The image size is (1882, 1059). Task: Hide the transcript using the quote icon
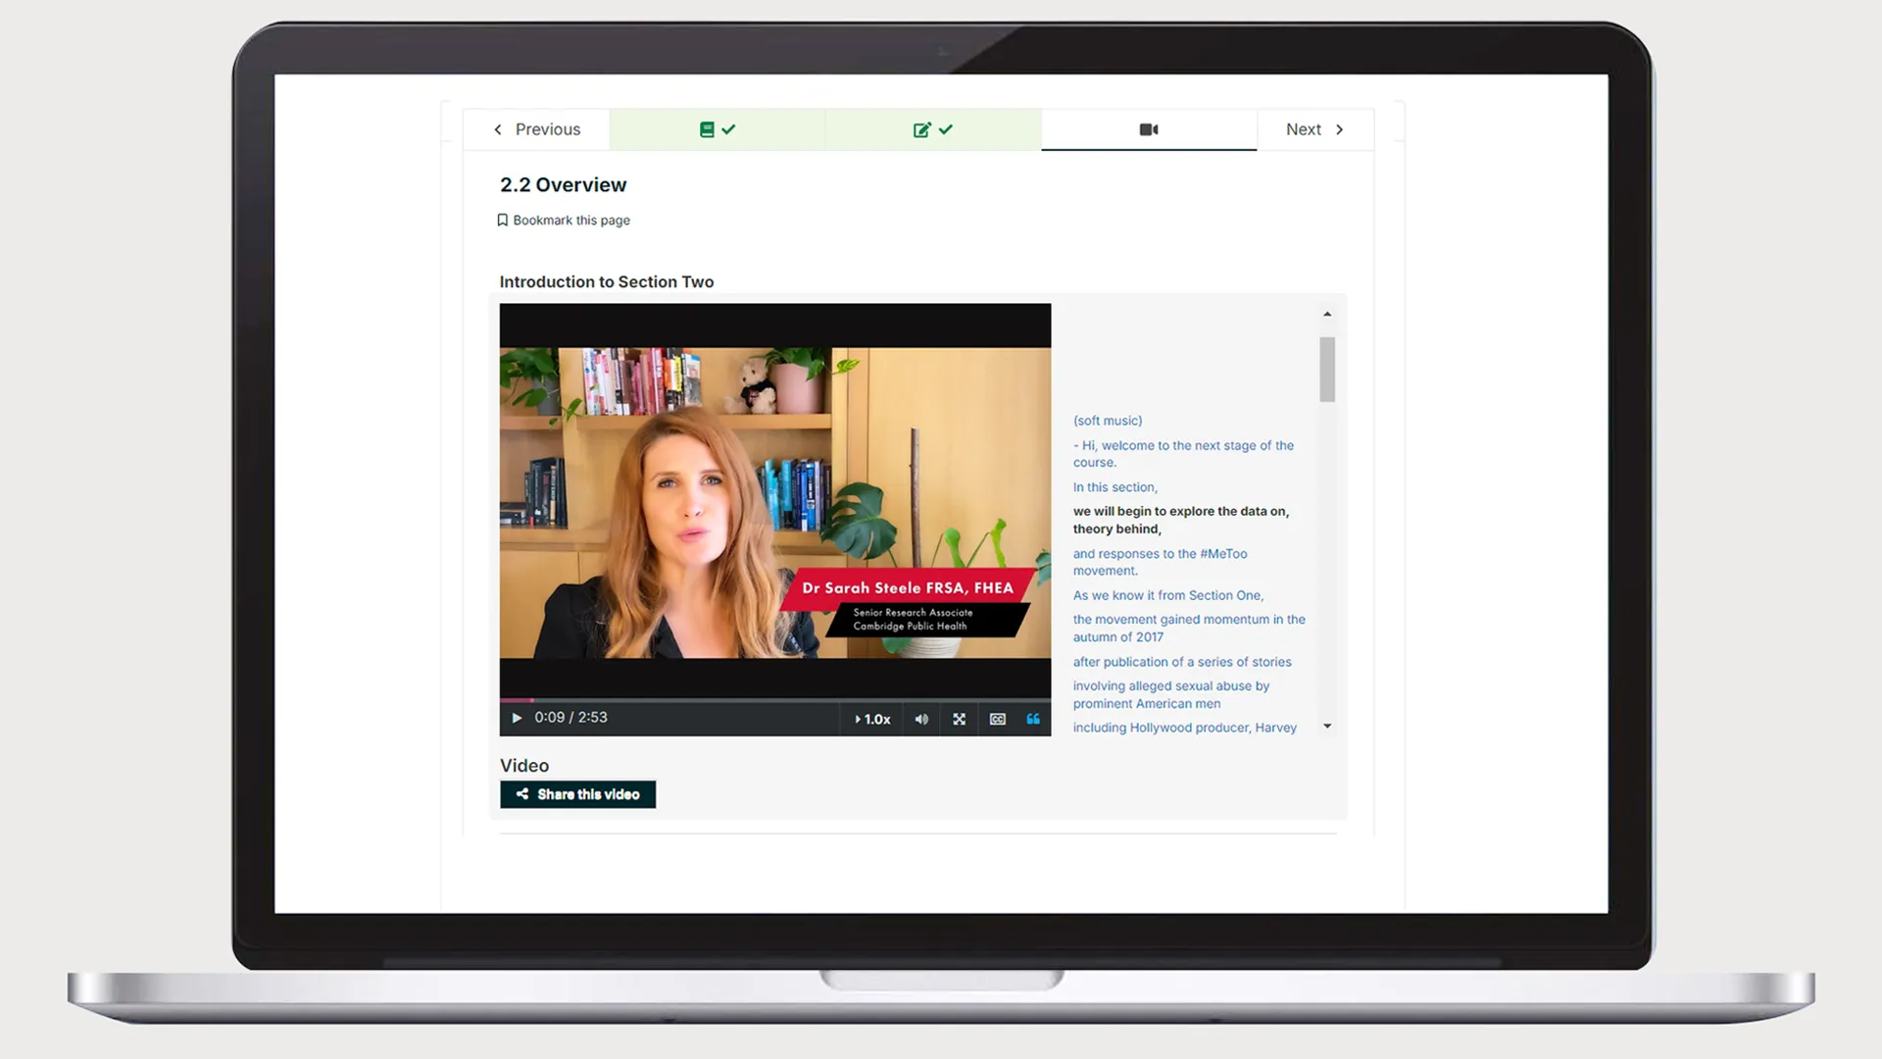(x=1034, y=718)
